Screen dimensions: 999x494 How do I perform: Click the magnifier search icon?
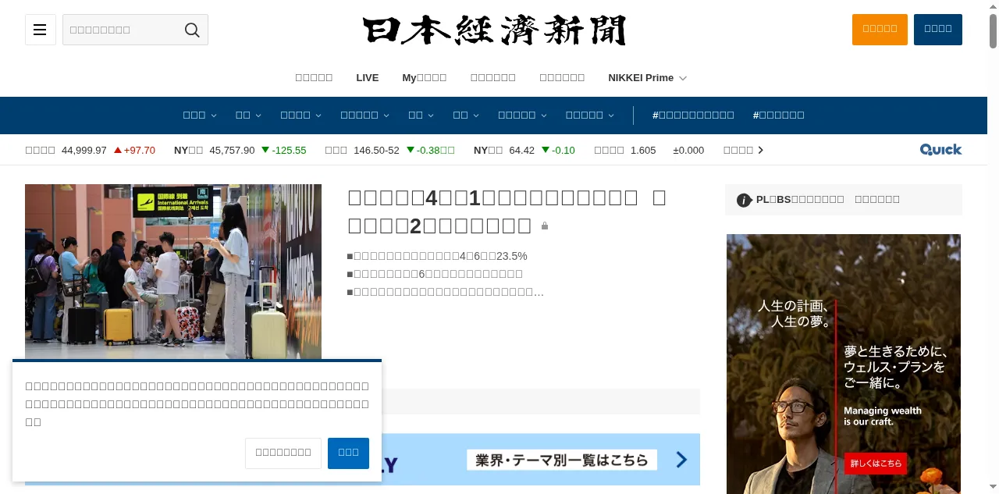(x=192, y=30)
